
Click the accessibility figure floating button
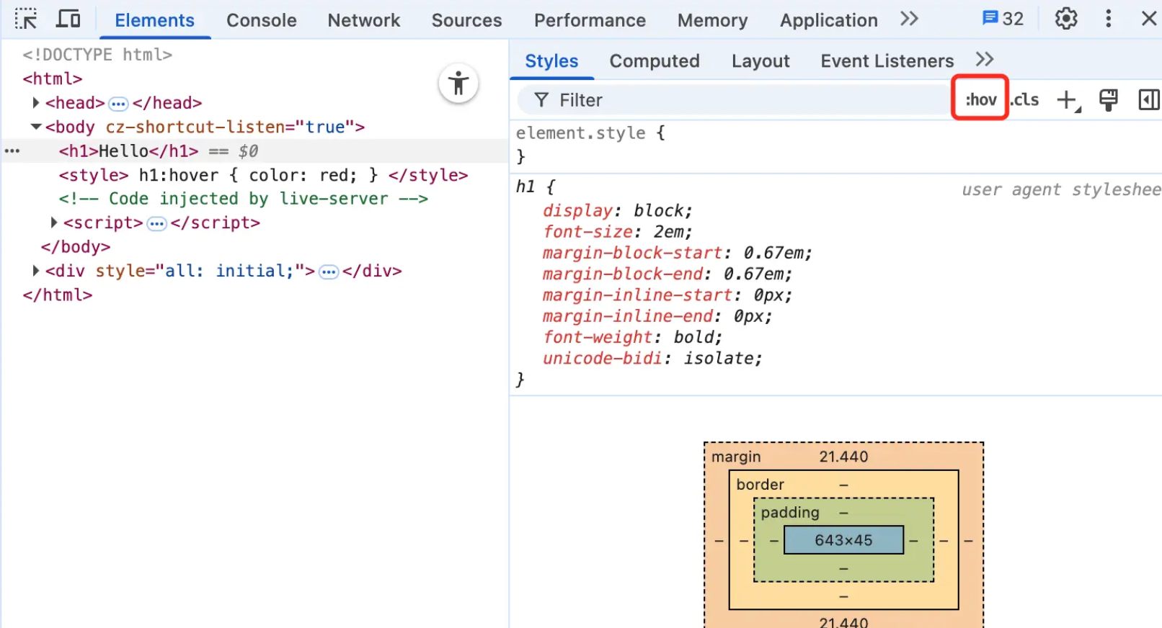458,83
